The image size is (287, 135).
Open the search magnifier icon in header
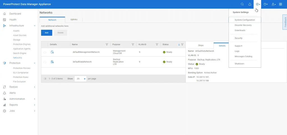[x=242, y=4]
